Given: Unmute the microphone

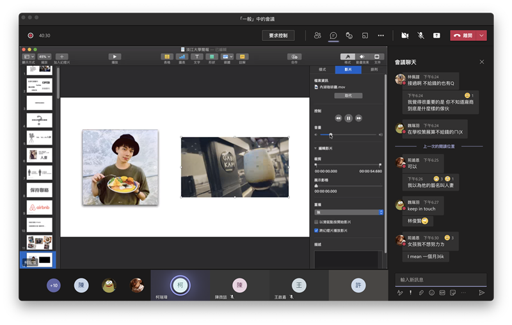Looking at the screenshot, I should (x=420, y=36).
